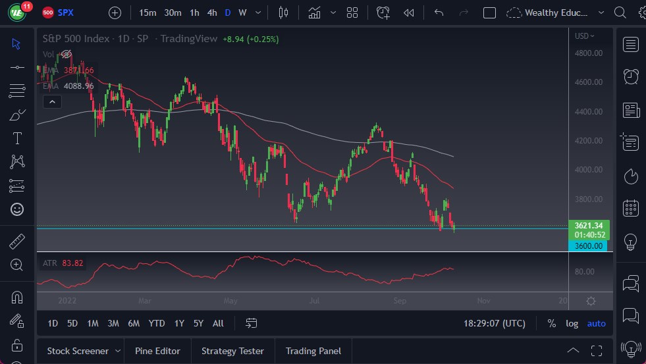This screenshot has width=646, height=364.
Task: Click the zoom in magnifier tool
Action: tap(17, 265)
